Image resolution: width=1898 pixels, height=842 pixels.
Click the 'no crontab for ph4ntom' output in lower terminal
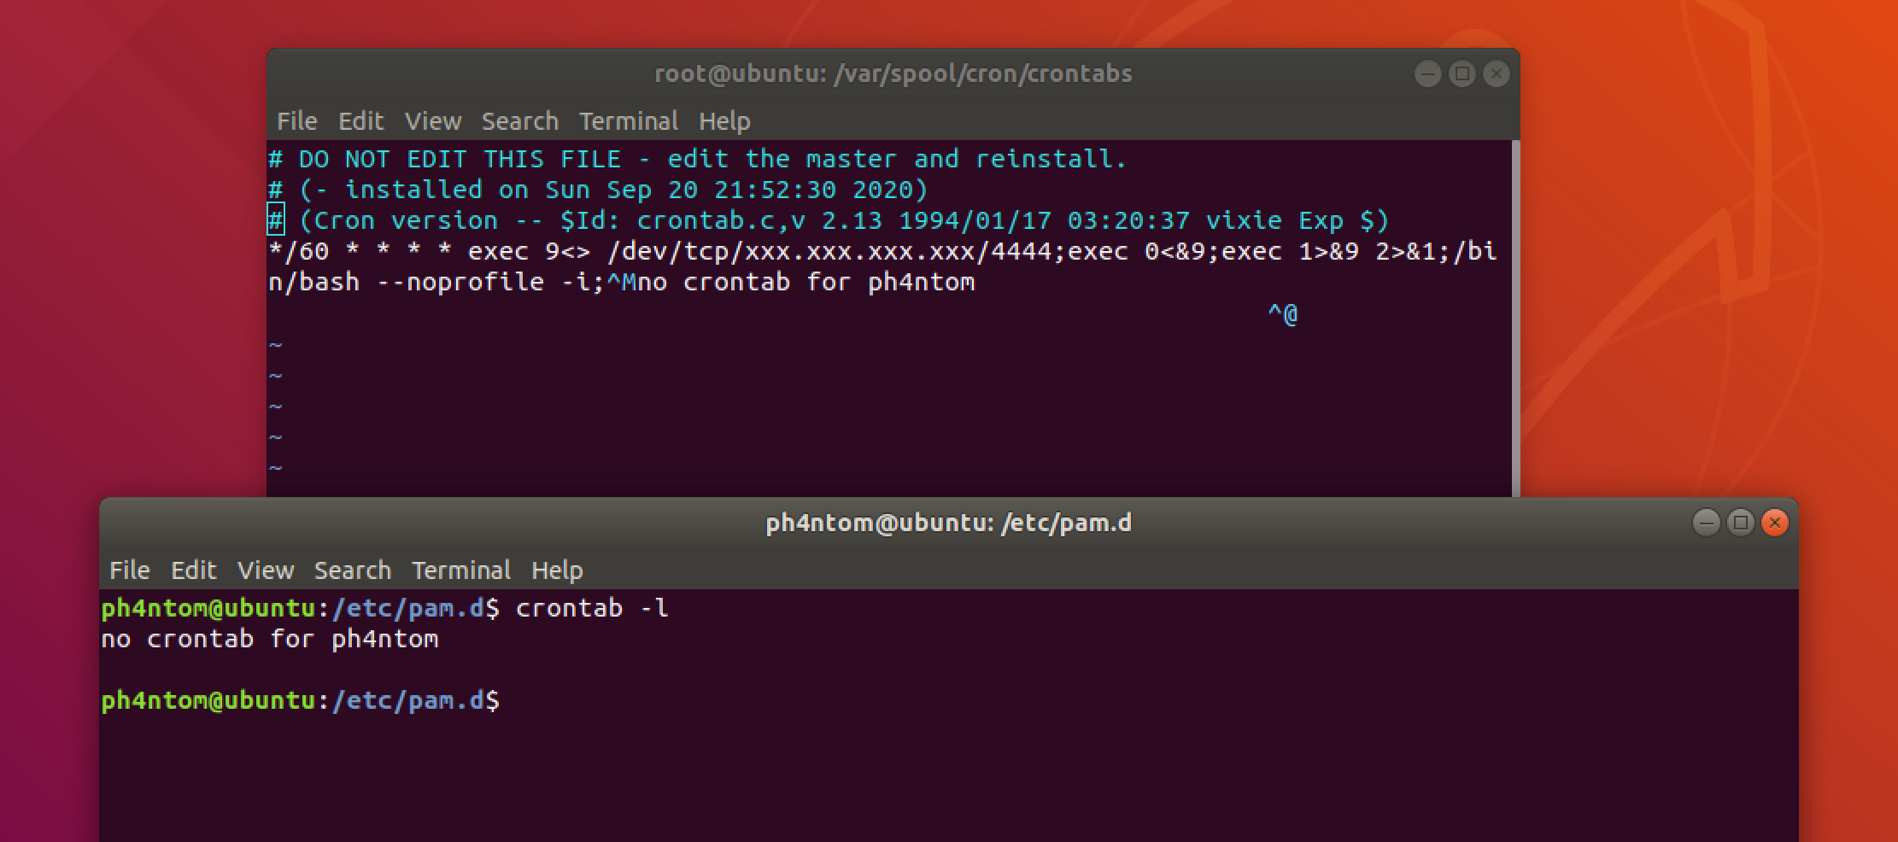[269, 639]
